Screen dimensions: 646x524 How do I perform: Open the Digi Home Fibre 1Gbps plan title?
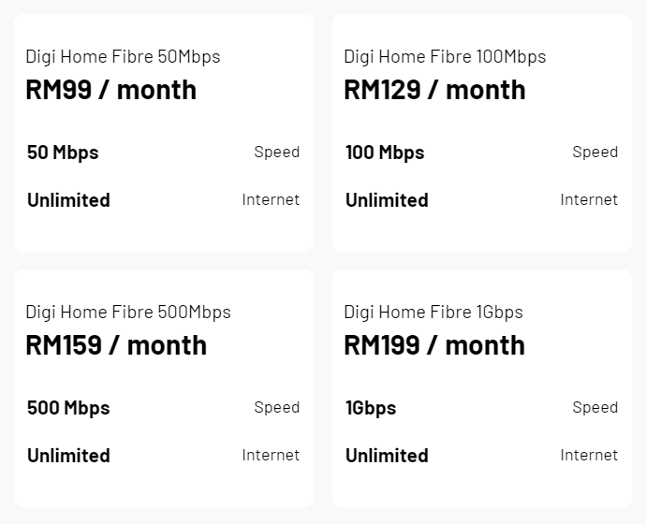coord(433,312)
